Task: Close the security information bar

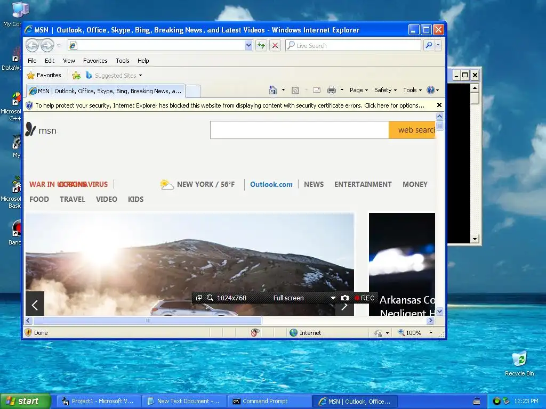Action: 439,105
